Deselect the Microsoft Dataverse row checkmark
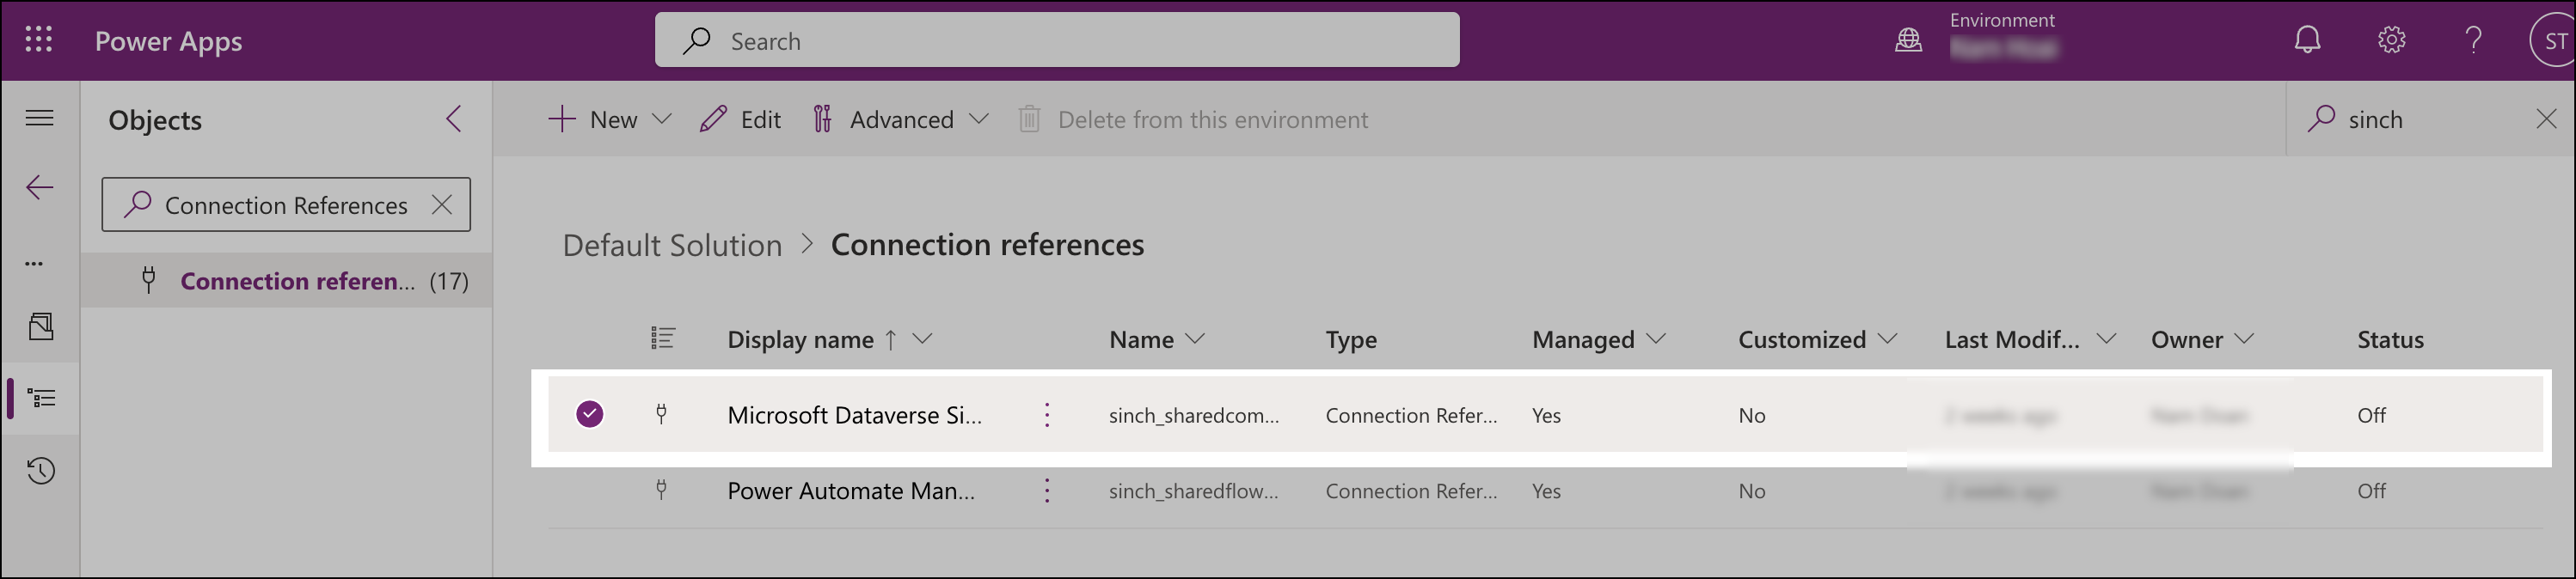Image resolution: width=2576 pixels, height=579 pixels. [x=590, y=413]
